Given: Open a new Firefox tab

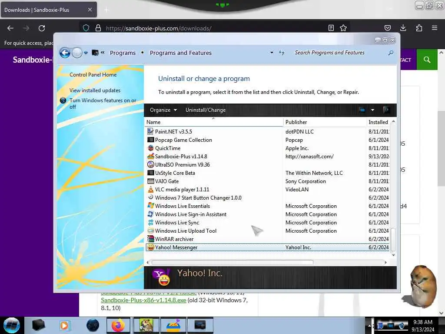Looking at the screenshot, I should point(106,10).
